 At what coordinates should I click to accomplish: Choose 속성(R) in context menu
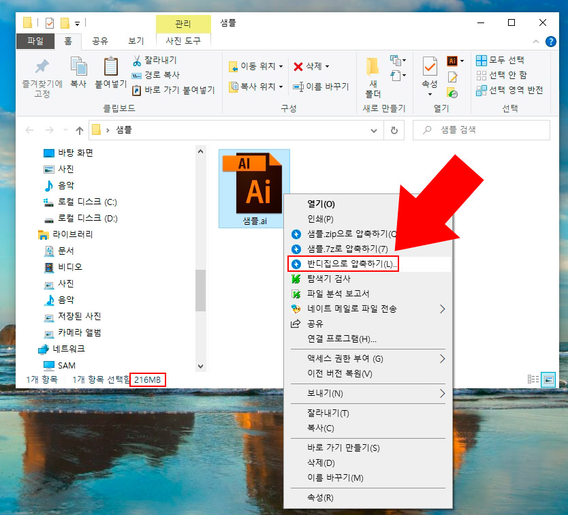(x=320, y=497)
